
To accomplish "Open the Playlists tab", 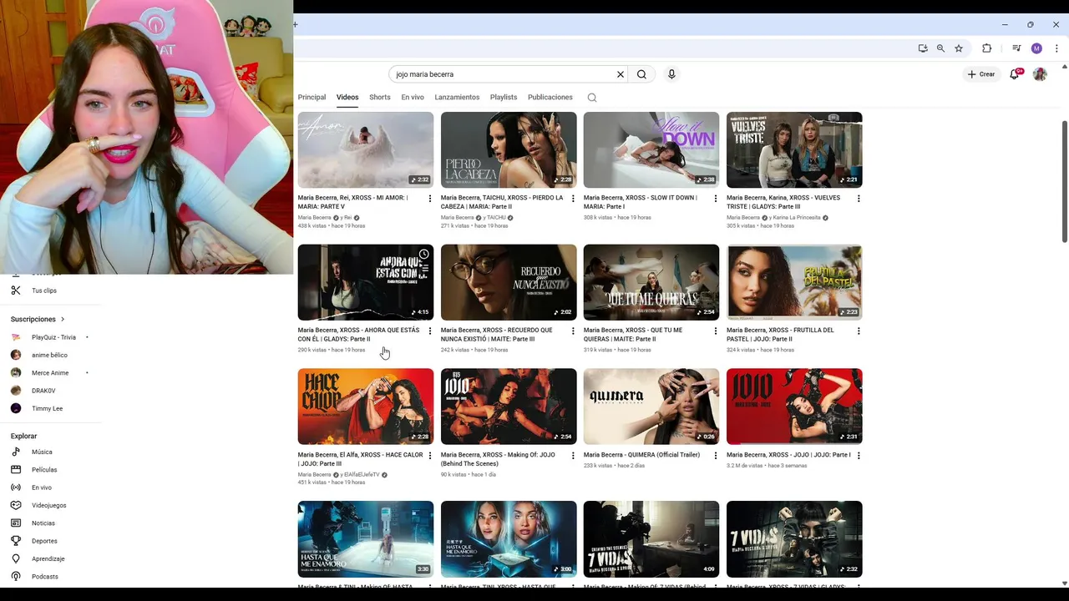I will (x=504, y=98).
